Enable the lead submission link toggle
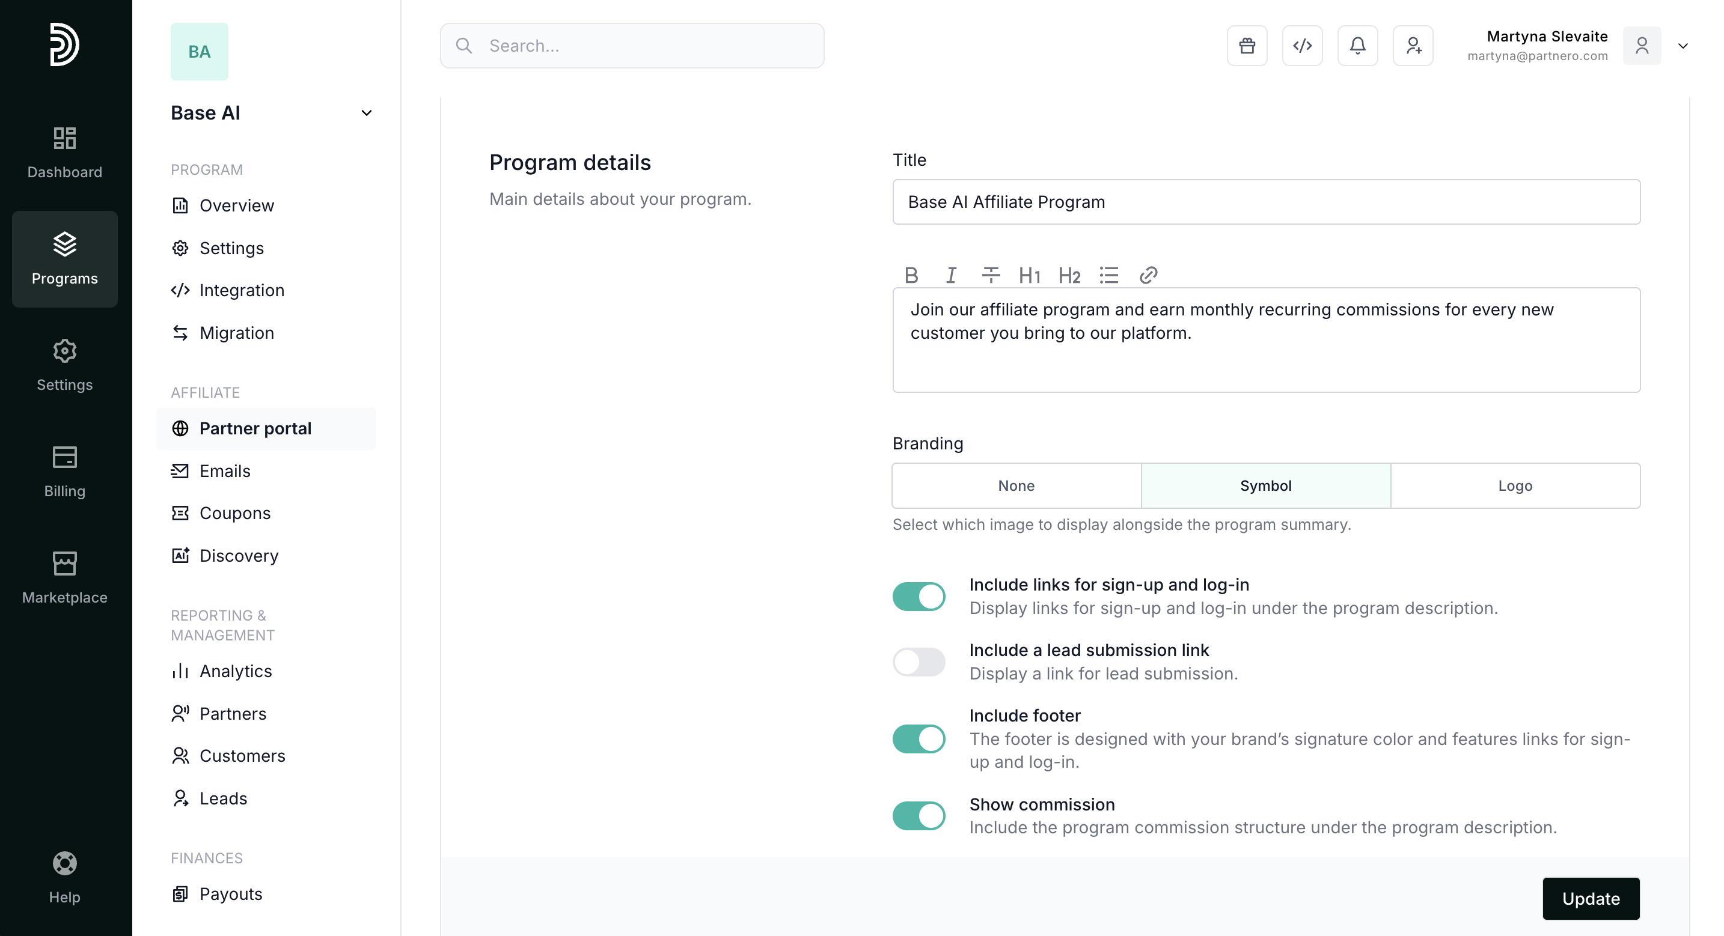 coord(919,661)
